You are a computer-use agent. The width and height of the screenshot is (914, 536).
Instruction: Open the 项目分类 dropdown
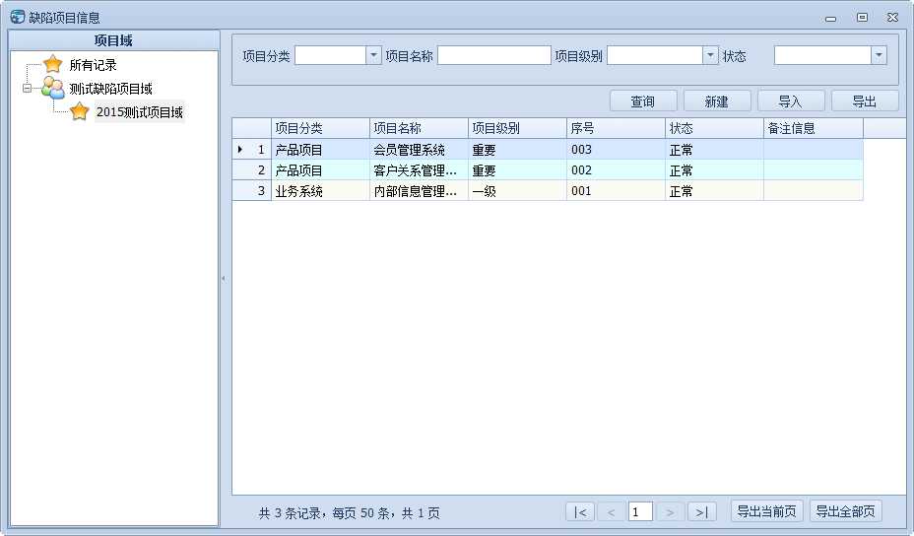tap(373, 55)
